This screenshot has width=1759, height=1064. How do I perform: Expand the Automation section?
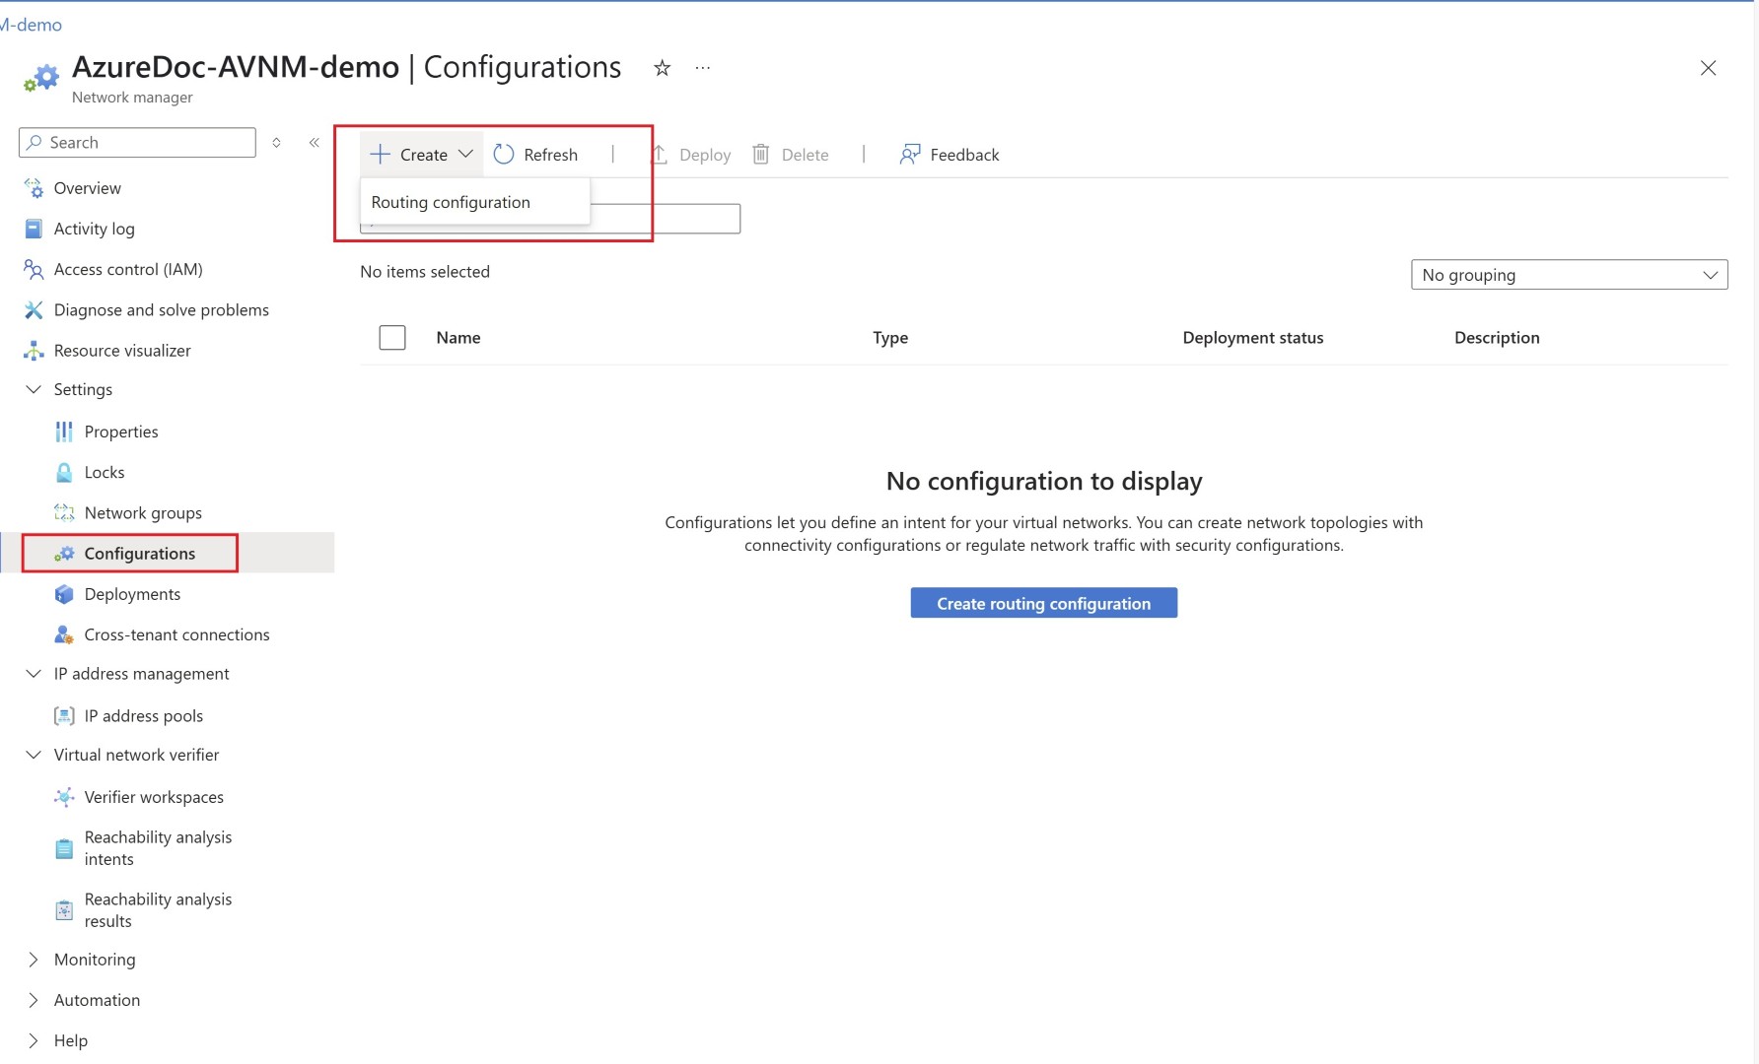pos(34,1000)
